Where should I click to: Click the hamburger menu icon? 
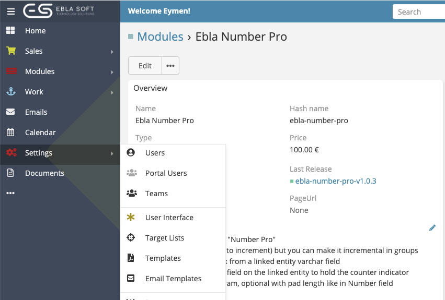pos(10,11)
